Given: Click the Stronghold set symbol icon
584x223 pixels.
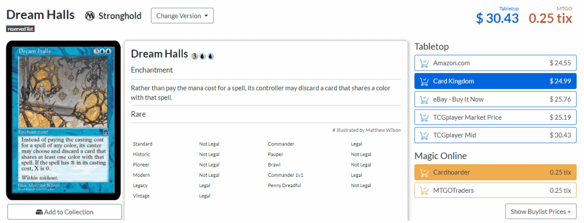Looking at the screenshot, I should point(90,16).
